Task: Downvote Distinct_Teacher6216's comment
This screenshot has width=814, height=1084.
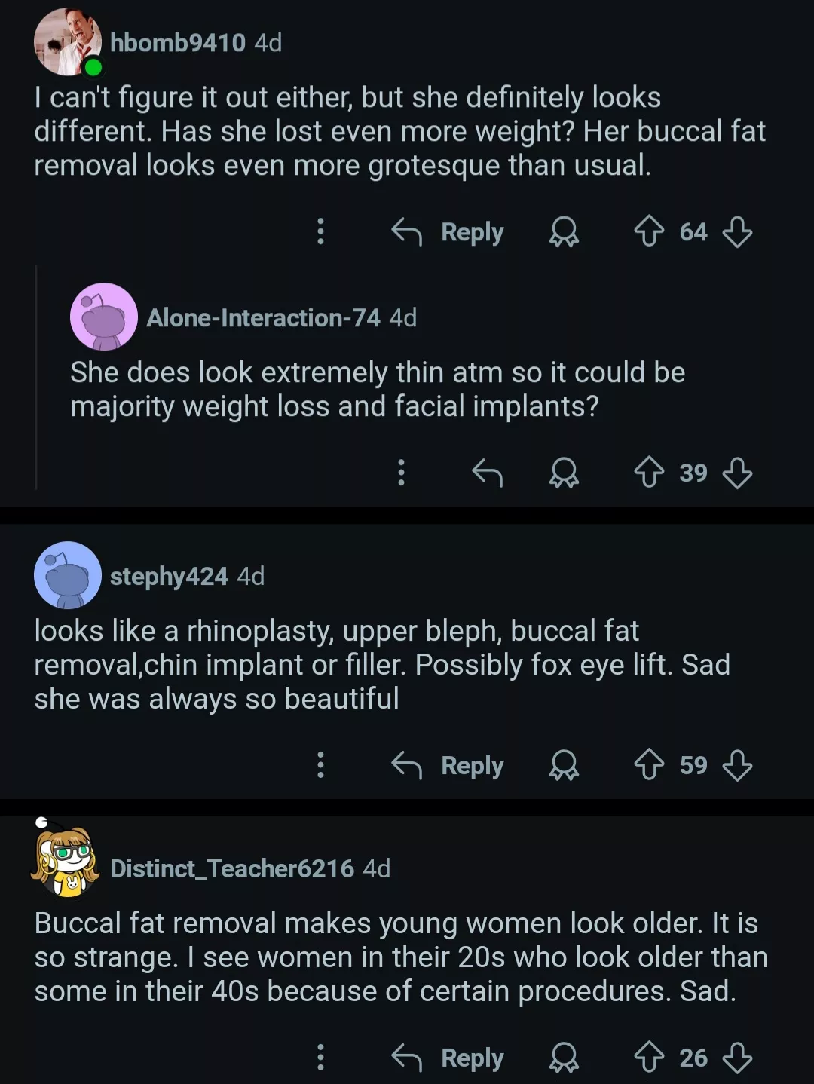Action: pos(737,1057)
